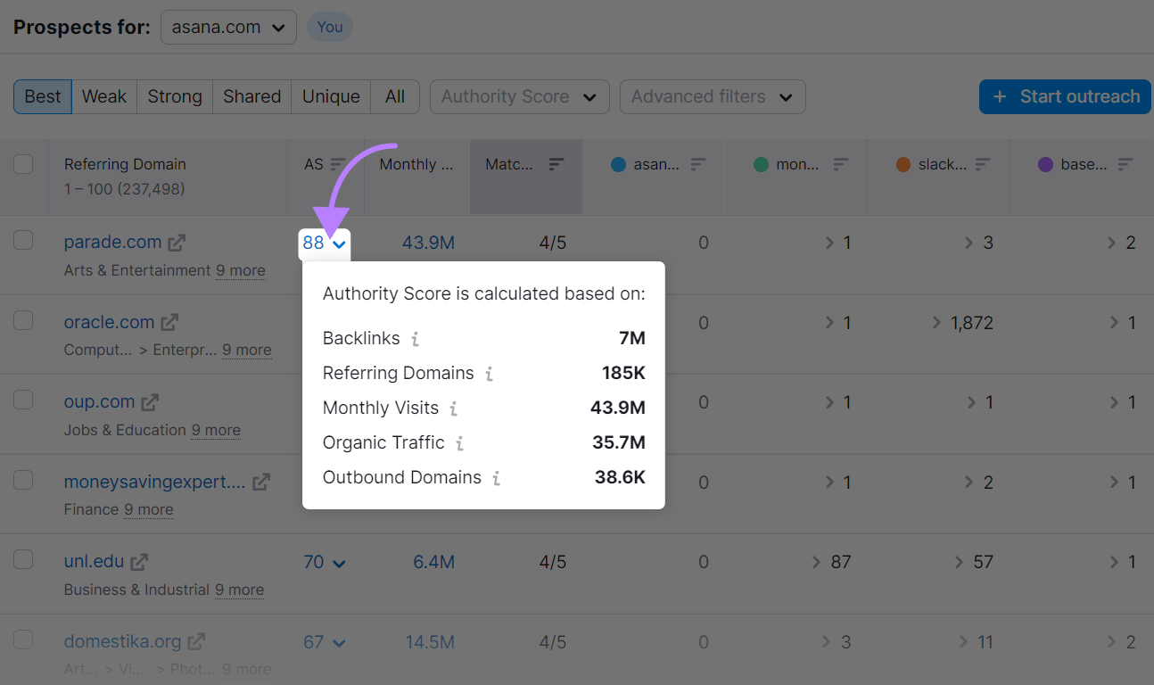The image size is (1154, 685).
Task: Open external link icon beside unl.edu
Action: click(139, 562)
